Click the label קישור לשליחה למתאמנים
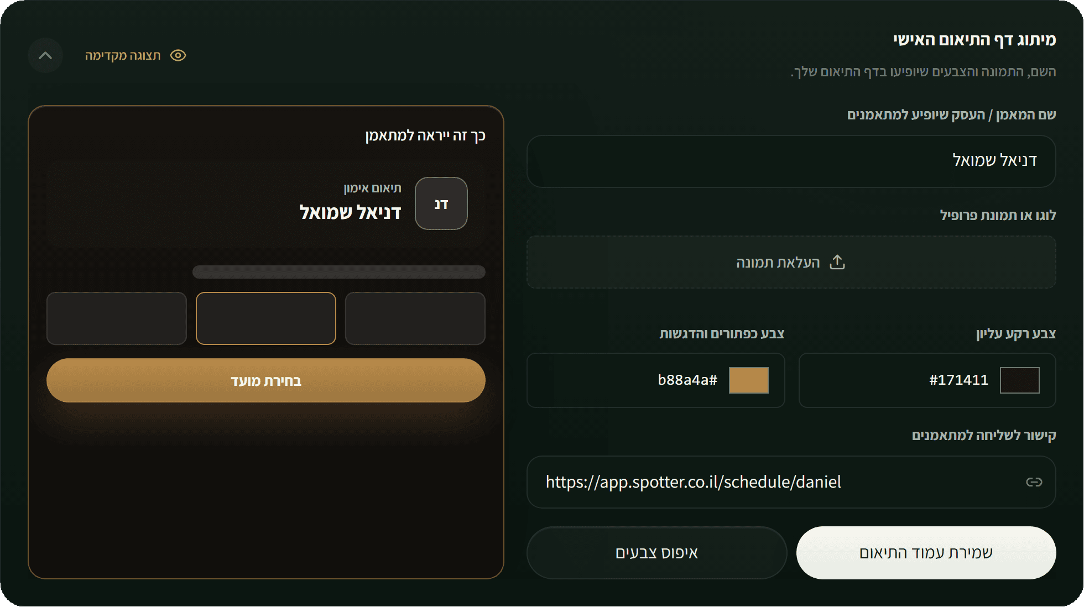1084x607 pixels. pos(984,435)
